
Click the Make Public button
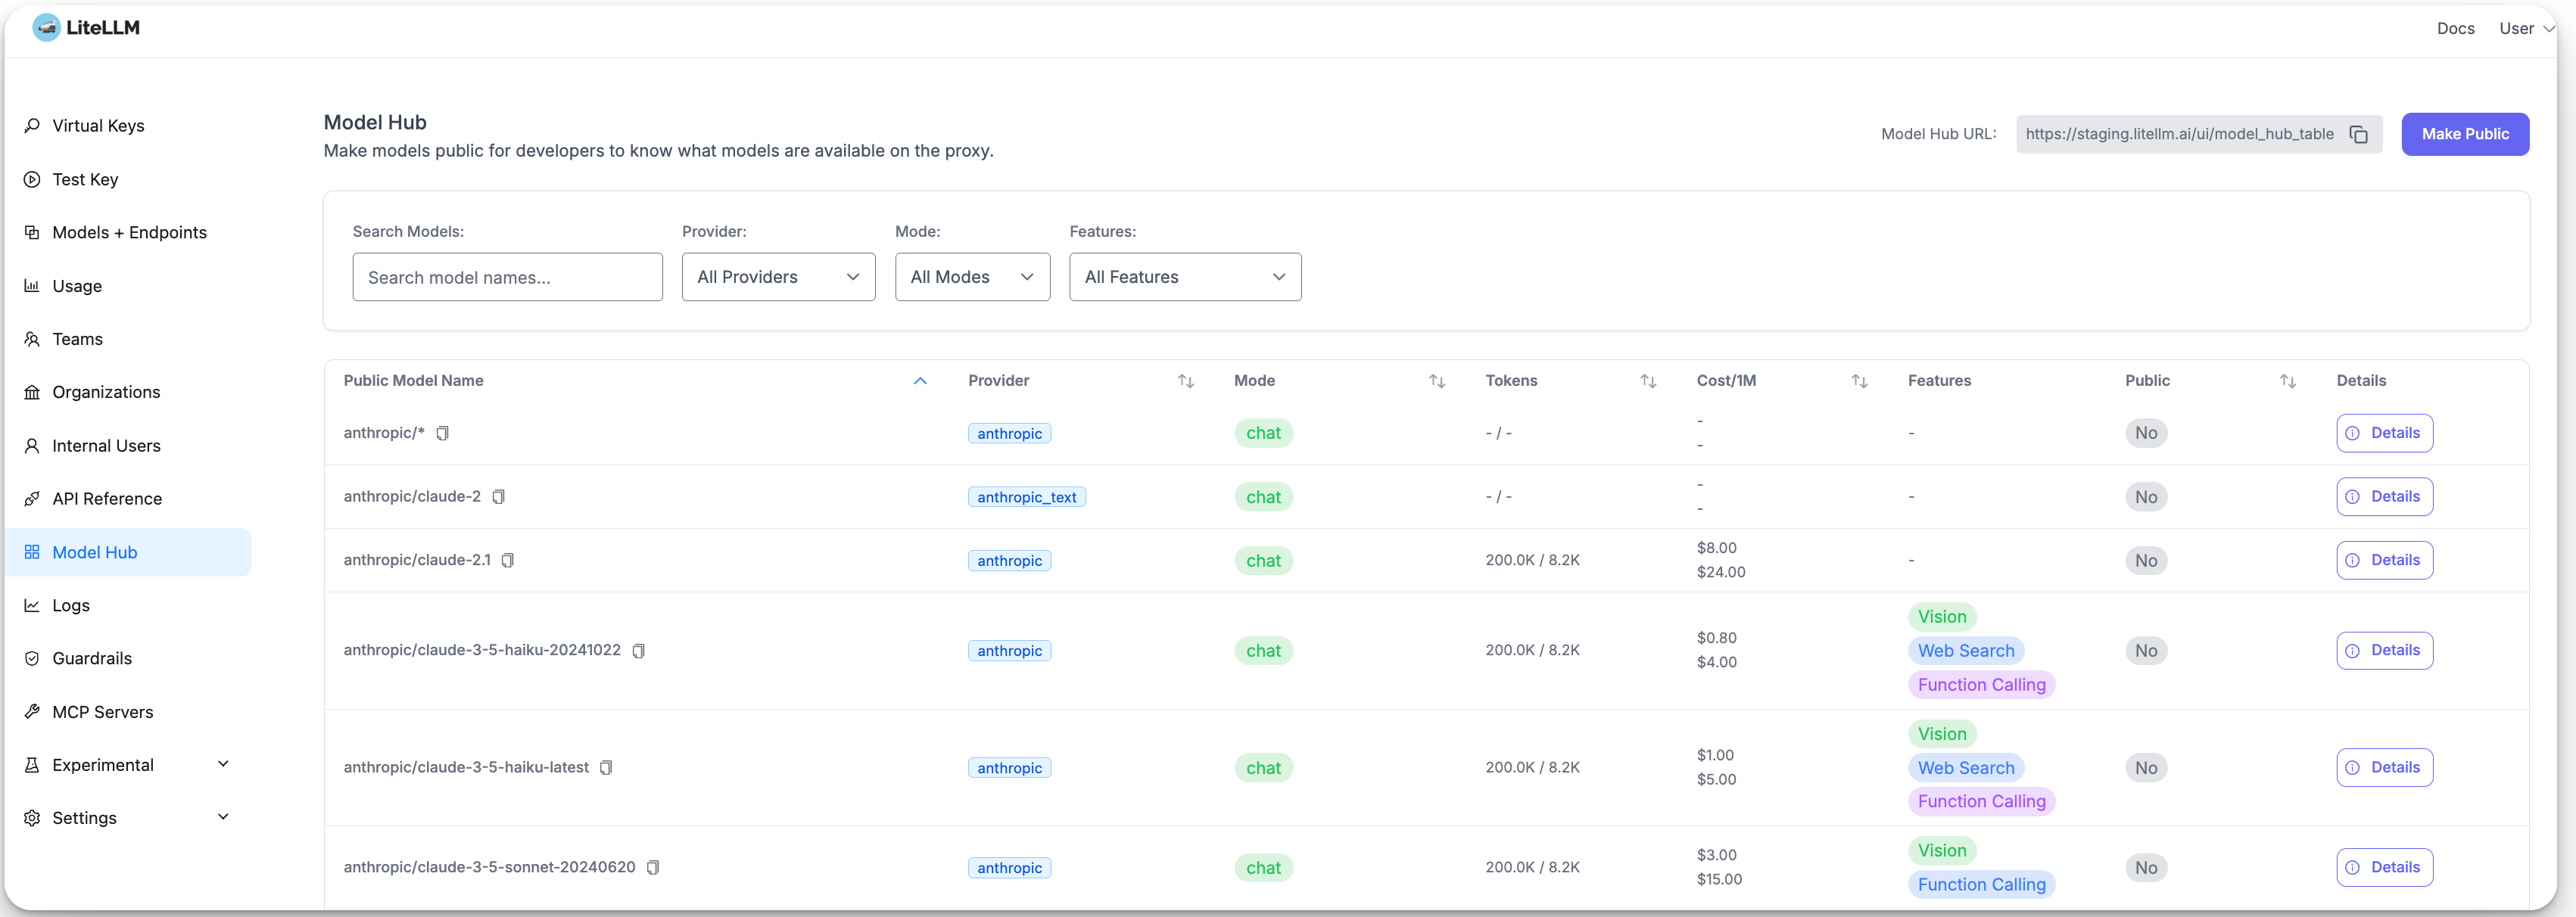click(2464, 134)
